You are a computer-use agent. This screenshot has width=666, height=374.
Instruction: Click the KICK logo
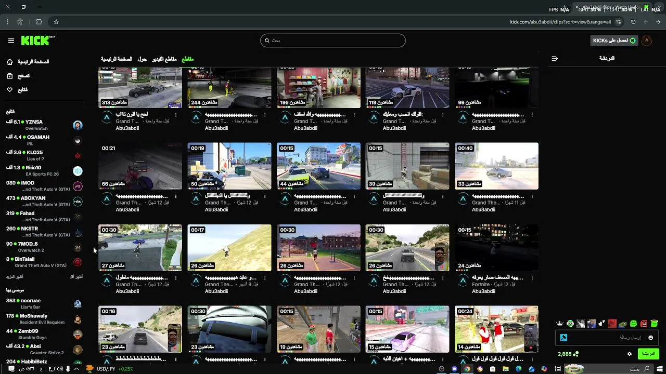click(x=37, y=41)
